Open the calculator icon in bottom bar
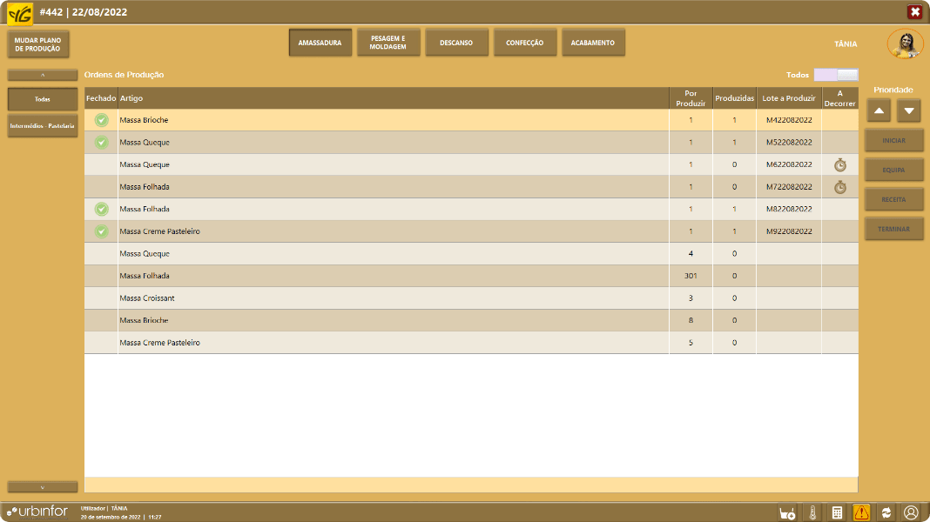Screen dimensions: 930x522 click(x=837, y=512)
